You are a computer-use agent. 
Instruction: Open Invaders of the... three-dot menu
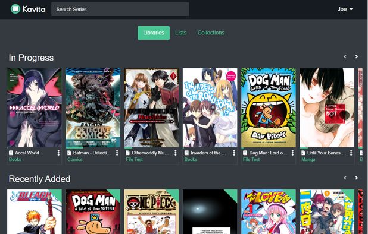(x=234, y=153)
